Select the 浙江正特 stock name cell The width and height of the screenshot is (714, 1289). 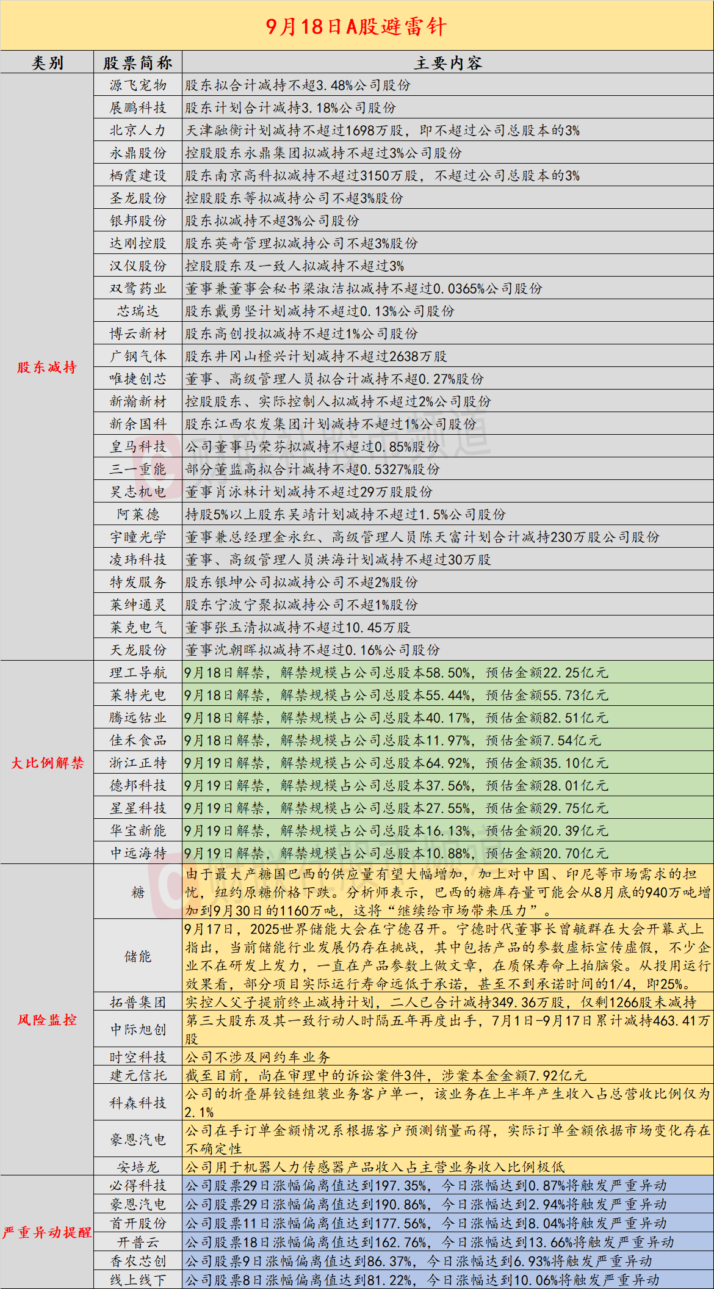pos(138,763)
